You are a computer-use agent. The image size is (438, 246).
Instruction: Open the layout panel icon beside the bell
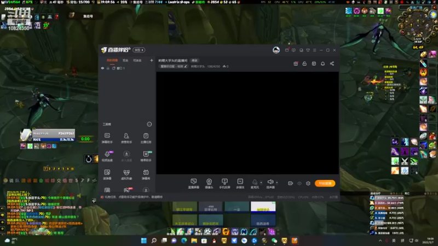[314, 63]
